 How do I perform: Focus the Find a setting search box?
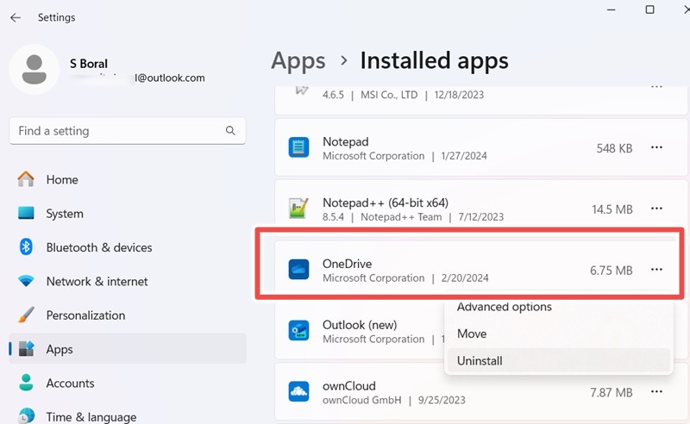click(x=127, y=131)
